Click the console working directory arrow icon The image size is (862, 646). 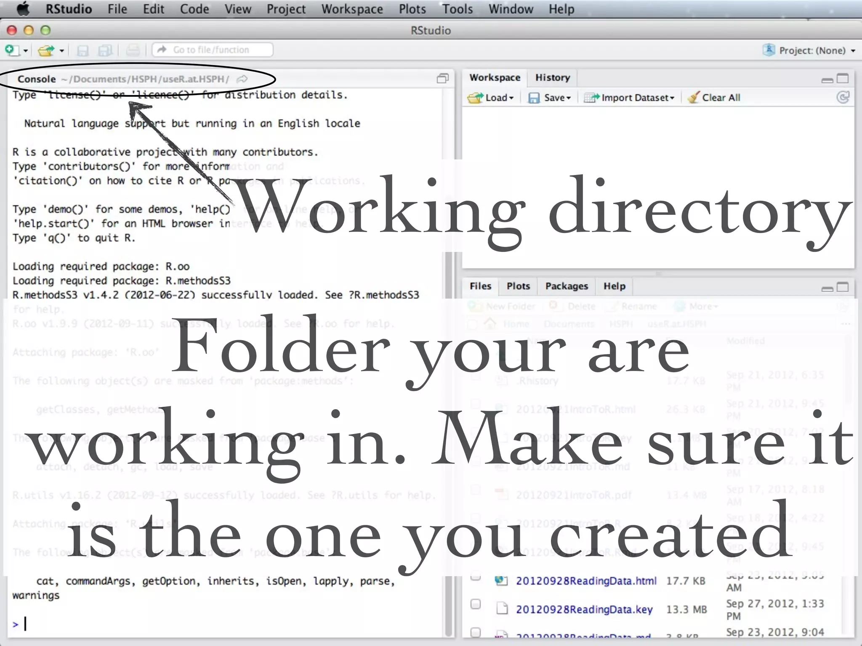tap(242, 79)
